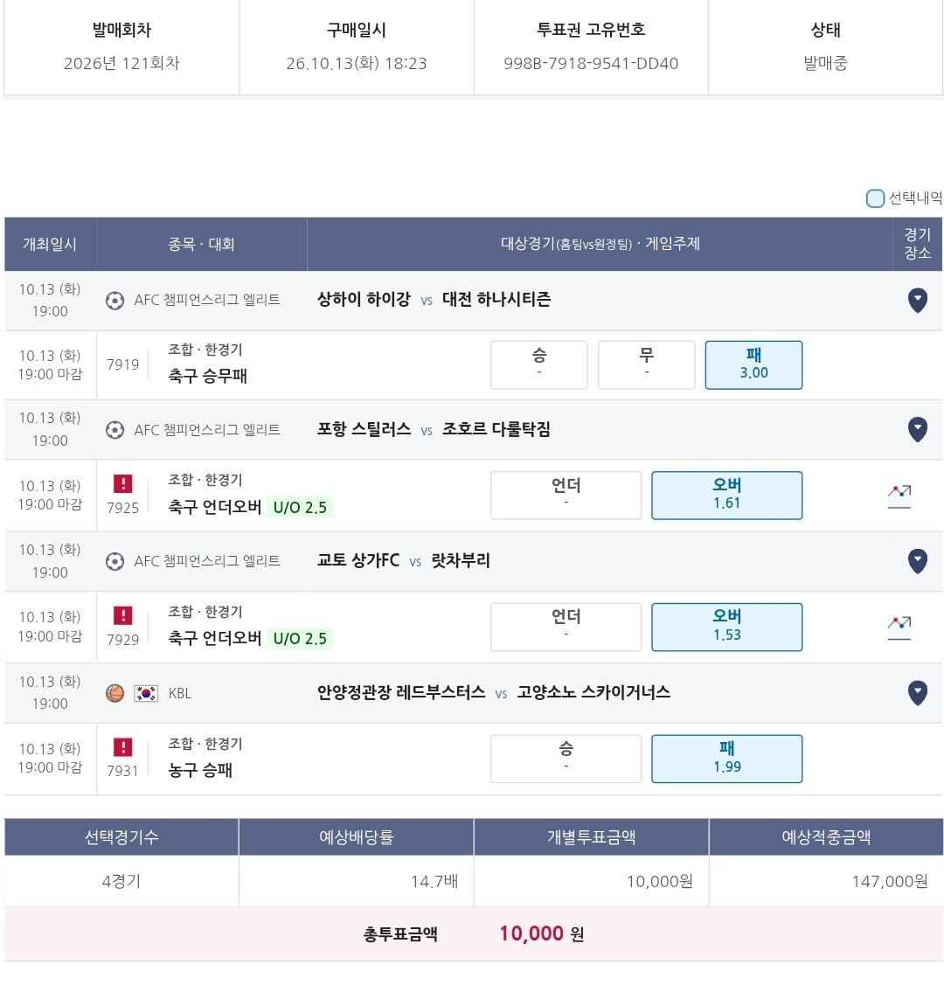The image size is (944, 985).
Task: Open venue location pin for KBL 안양정관장 match
Action: pos(917,693)
